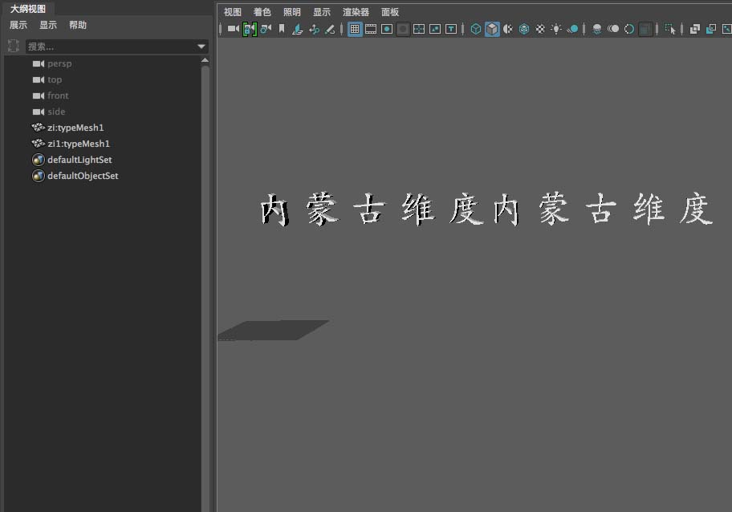732x512 pixels.
Task: Click the dimmed Depth of Field icon
Action: point(645,29)
